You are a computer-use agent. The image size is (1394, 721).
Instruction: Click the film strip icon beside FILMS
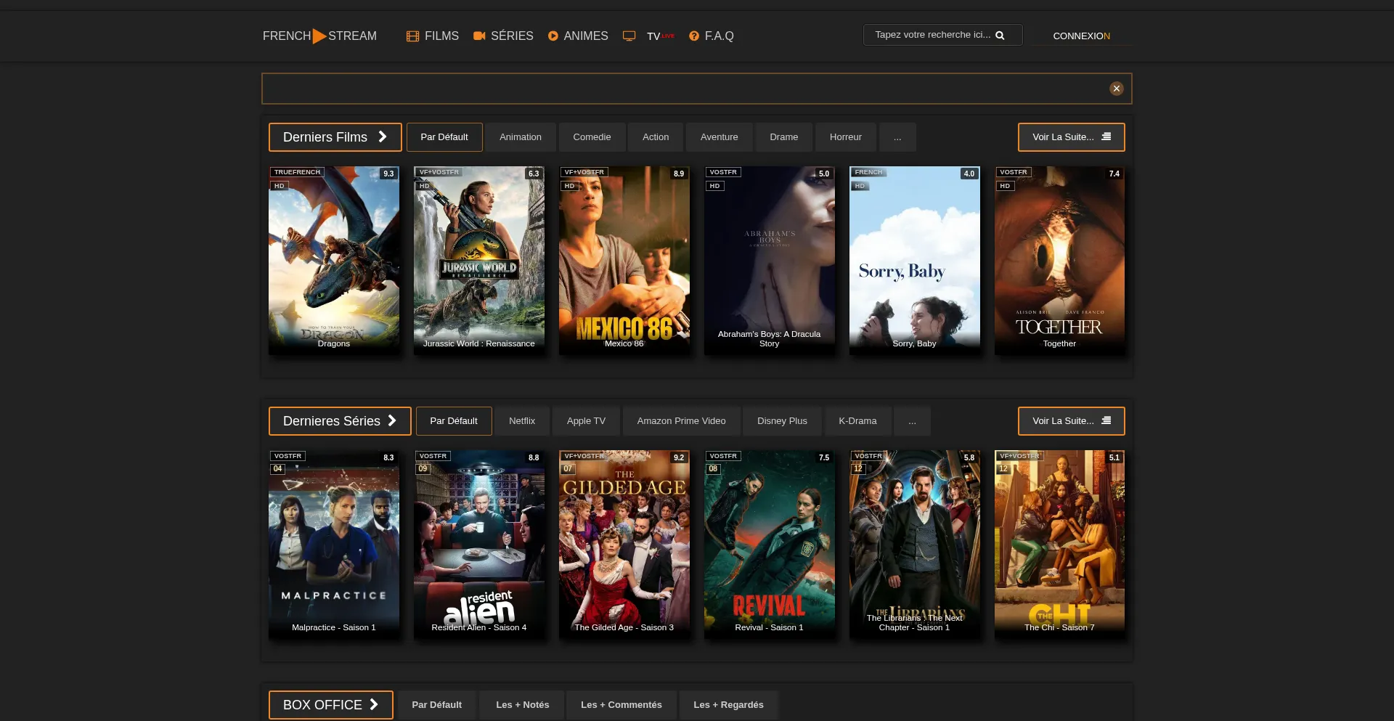412,36
